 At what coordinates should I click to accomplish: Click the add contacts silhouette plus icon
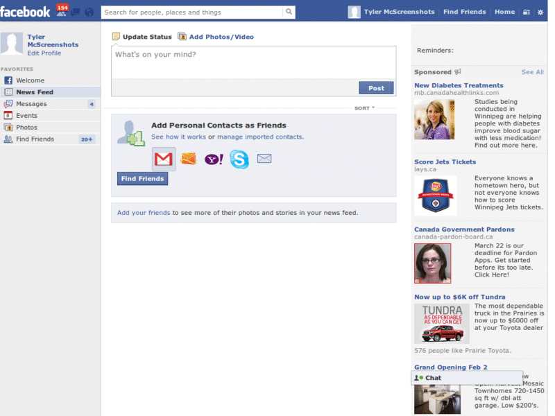(x=130, y=133)
